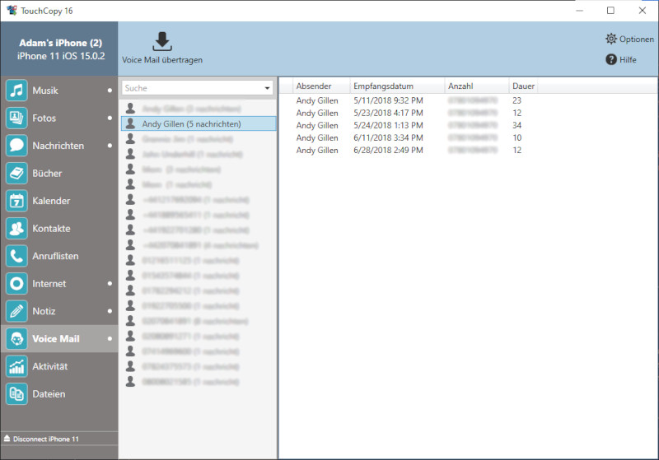Open the Kalender calendar icon

tap(16, 201)
